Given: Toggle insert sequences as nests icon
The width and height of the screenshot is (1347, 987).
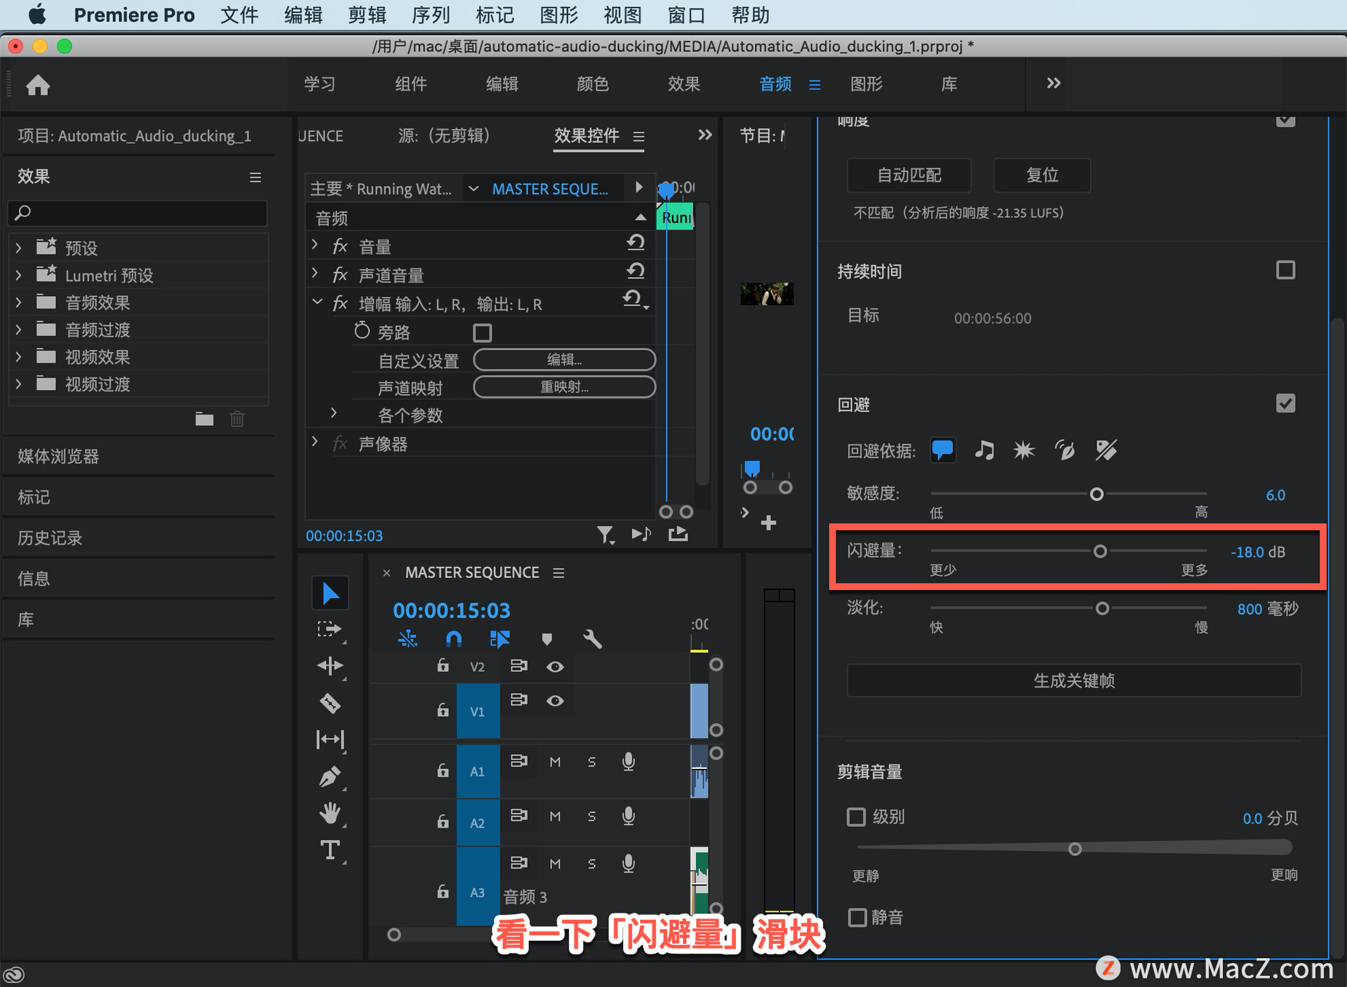Looking at the screenshot, I should tap(408, 639).
